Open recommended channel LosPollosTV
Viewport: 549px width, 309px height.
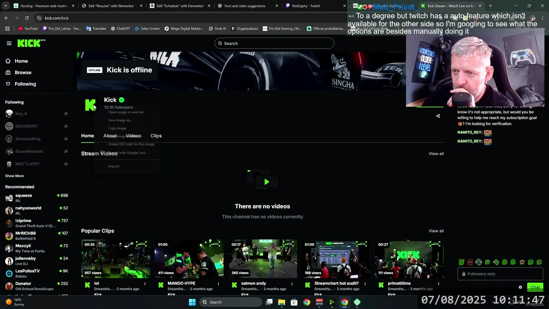(36, 273)
